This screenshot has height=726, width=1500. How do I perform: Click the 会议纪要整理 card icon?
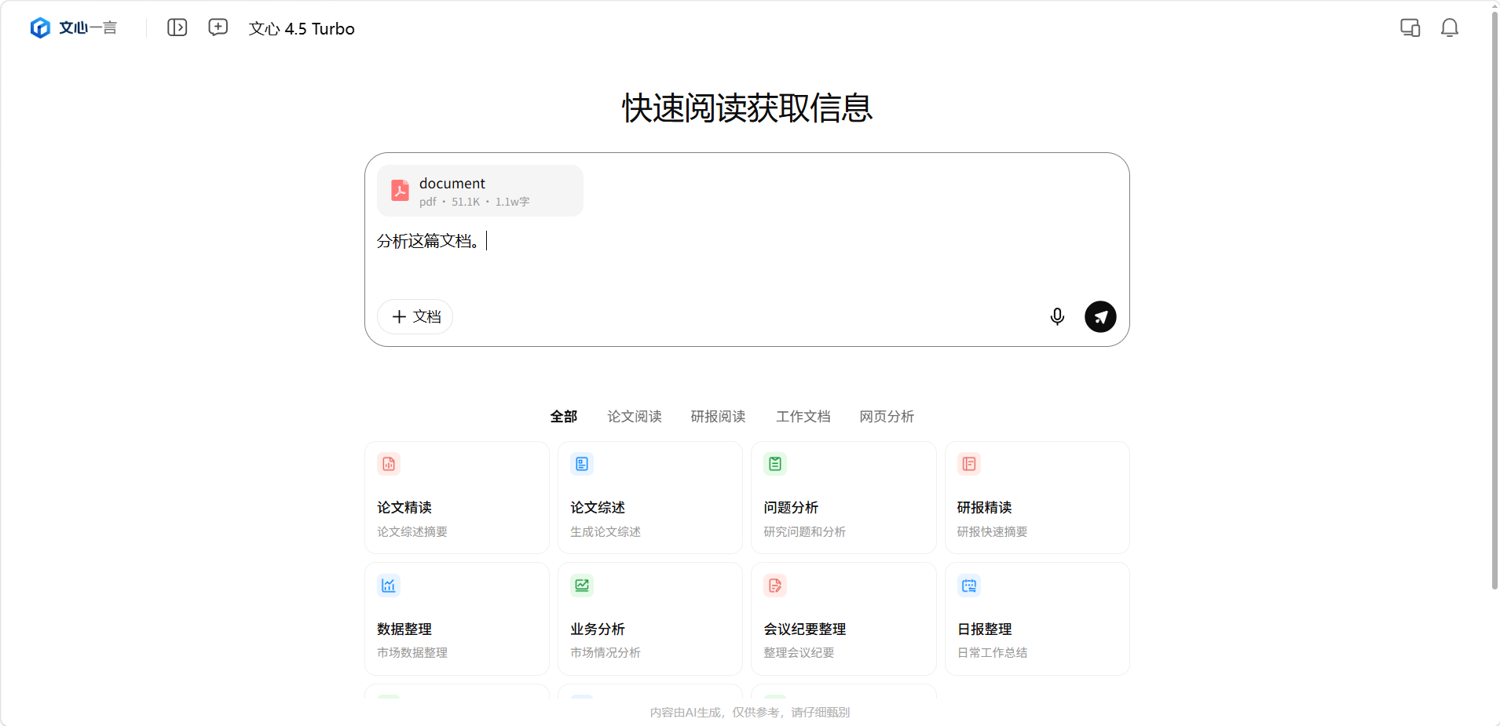click(x=775, y=586)
